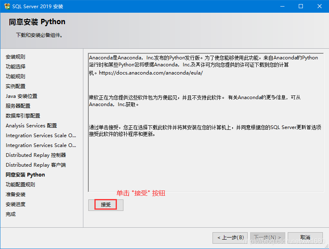Click the SQL Server installer title bar icon
Image resolution: width=329 pixels, height=249 pixels.
pyautogui.click(x=7, y=7)
